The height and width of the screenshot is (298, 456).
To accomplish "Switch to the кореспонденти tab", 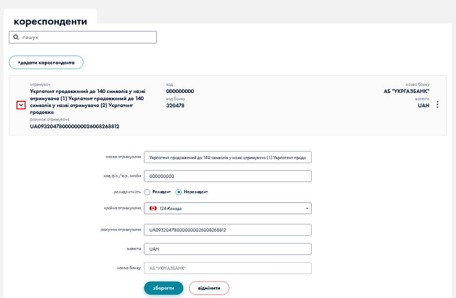I will pos(50,21).
